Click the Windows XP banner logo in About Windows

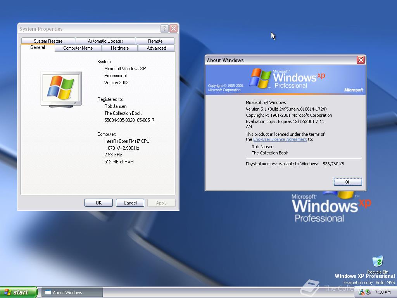click(x=286, y=78)
